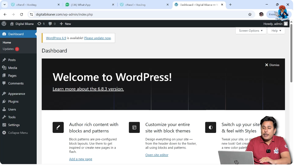Expand the Screen Options panel
The height and width of the screenshot is (165, 294).
pyautogui.click(x=251, y=31)
